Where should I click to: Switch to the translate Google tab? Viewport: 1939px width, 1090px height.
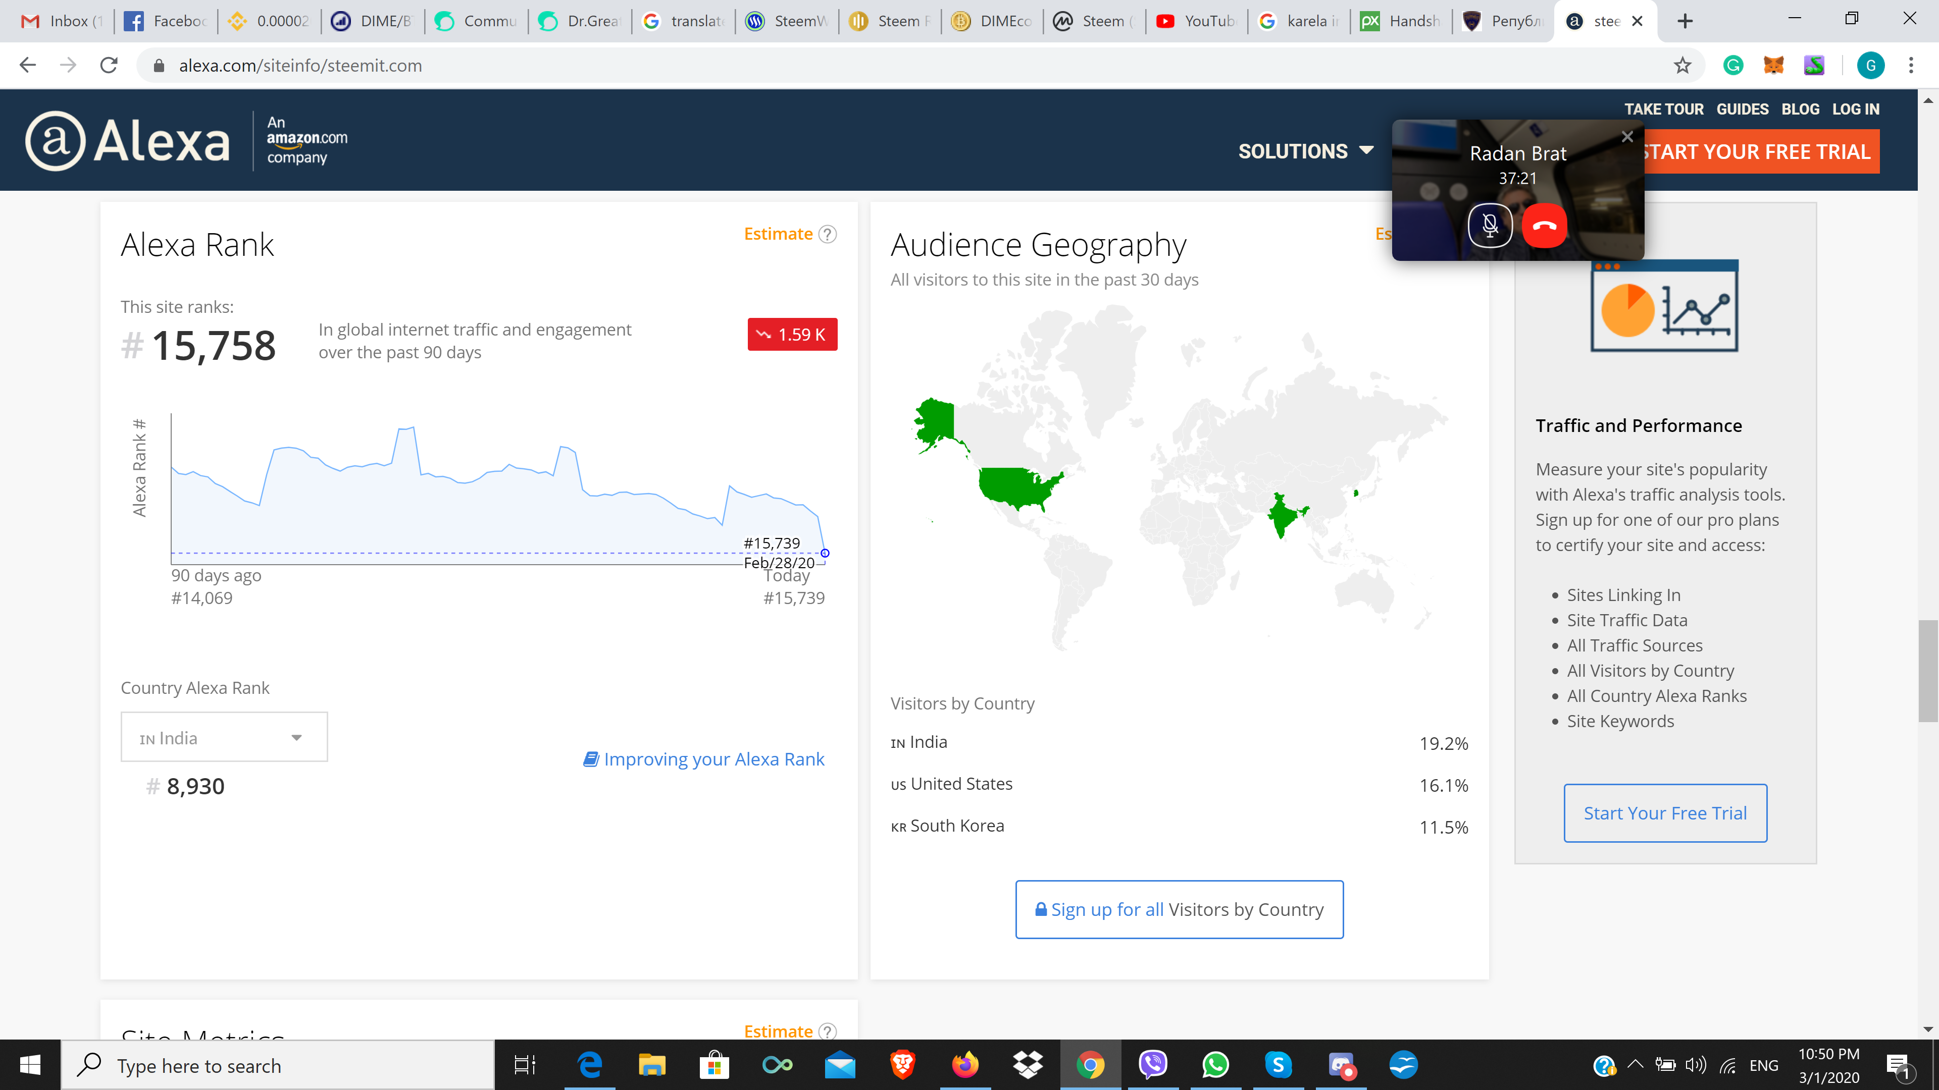[684, 21]
